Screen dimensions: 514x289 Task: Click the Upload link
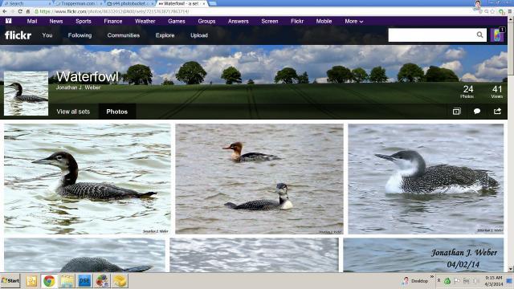point(199,35)
